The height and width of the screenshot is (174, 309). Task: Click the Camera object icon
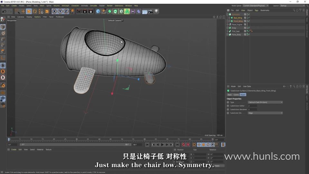point(150,11)
